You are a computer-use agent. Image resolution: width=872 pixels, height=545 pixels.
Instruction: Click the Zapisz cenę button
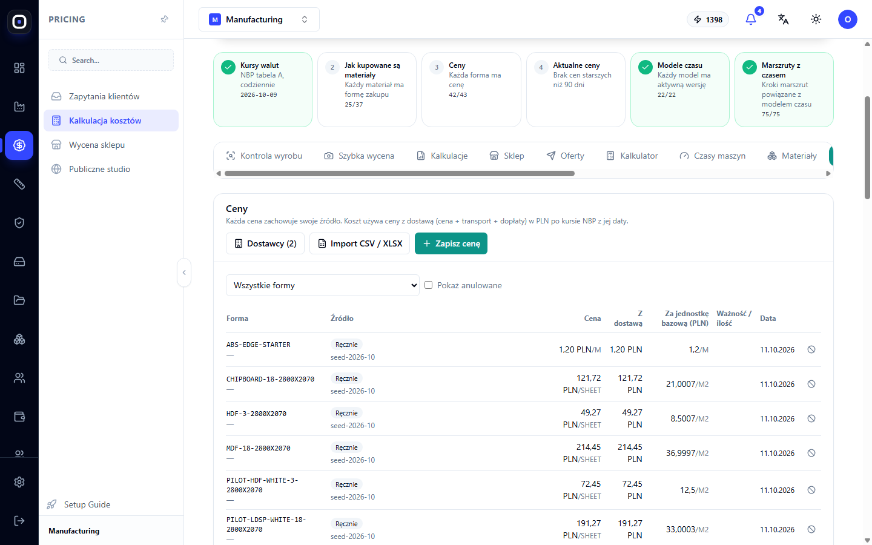point(451,243)
